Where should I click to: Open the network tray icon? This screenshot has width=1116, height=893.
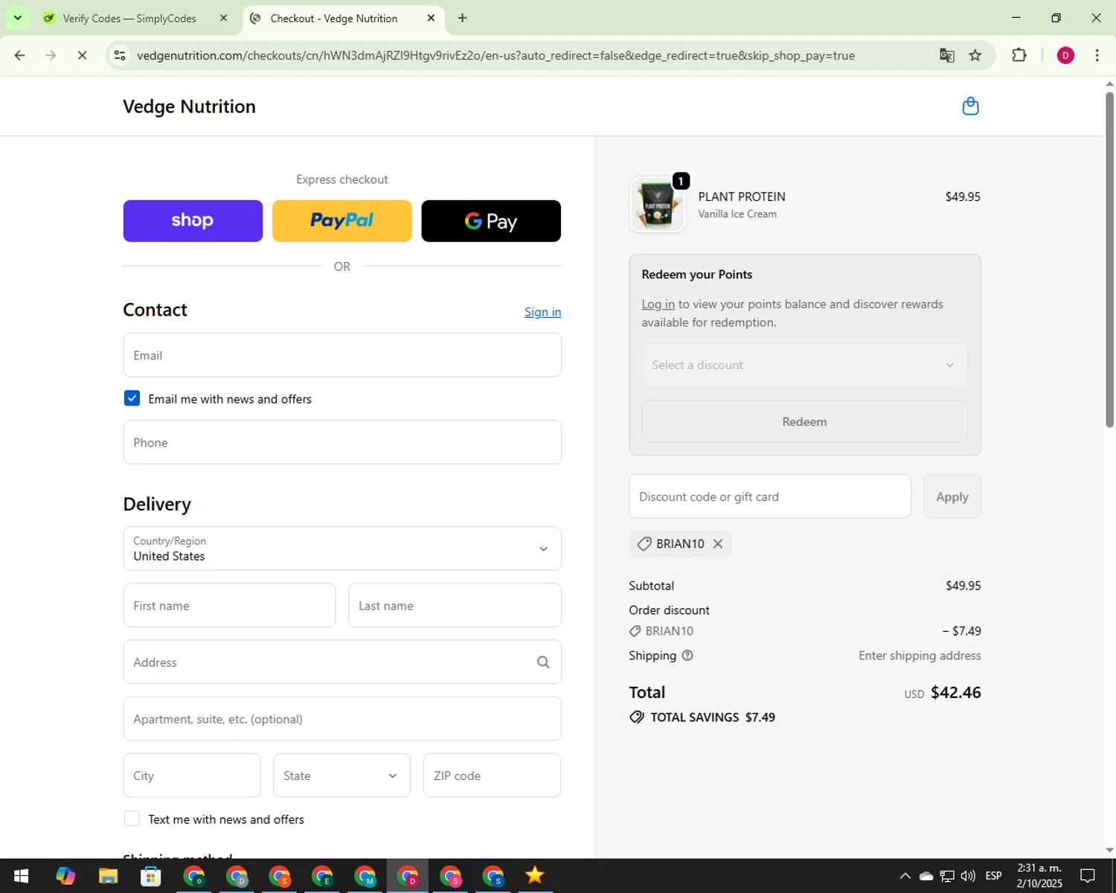947,876
